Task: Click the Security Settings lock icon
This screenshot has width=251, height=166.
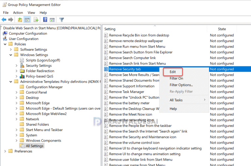Action: [22, 66]
